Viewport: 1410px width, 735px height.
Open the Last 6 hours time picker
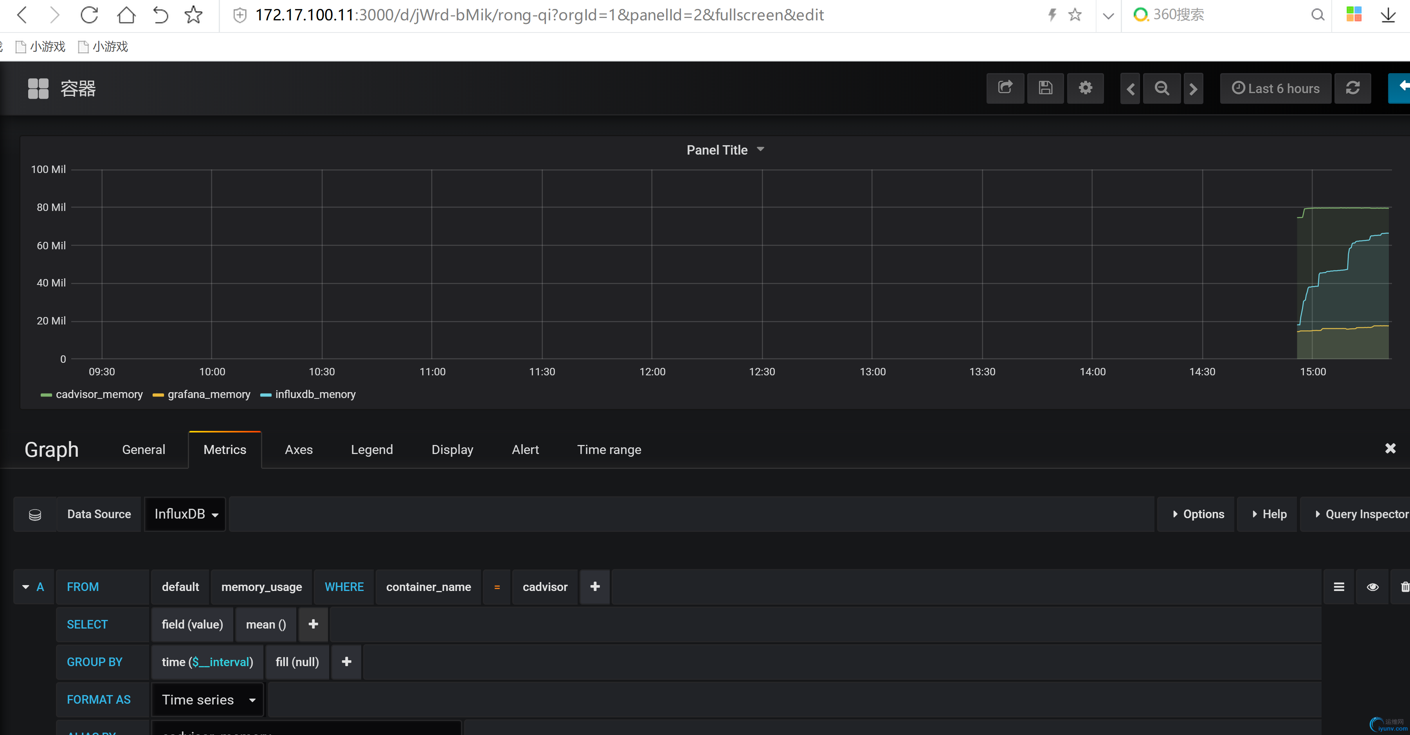(x=1275, y=88)
